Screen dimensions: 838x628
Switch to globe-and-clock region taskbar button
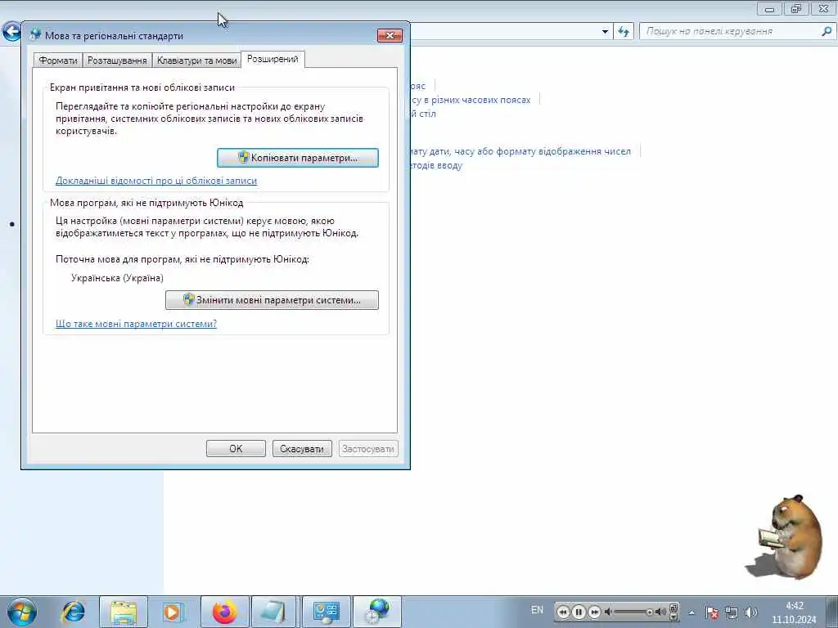point(377,612)
